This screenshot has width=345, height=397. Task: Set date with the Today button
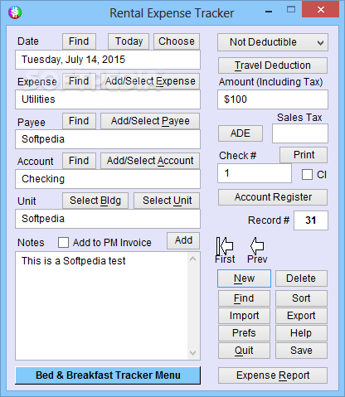(129, 41)
